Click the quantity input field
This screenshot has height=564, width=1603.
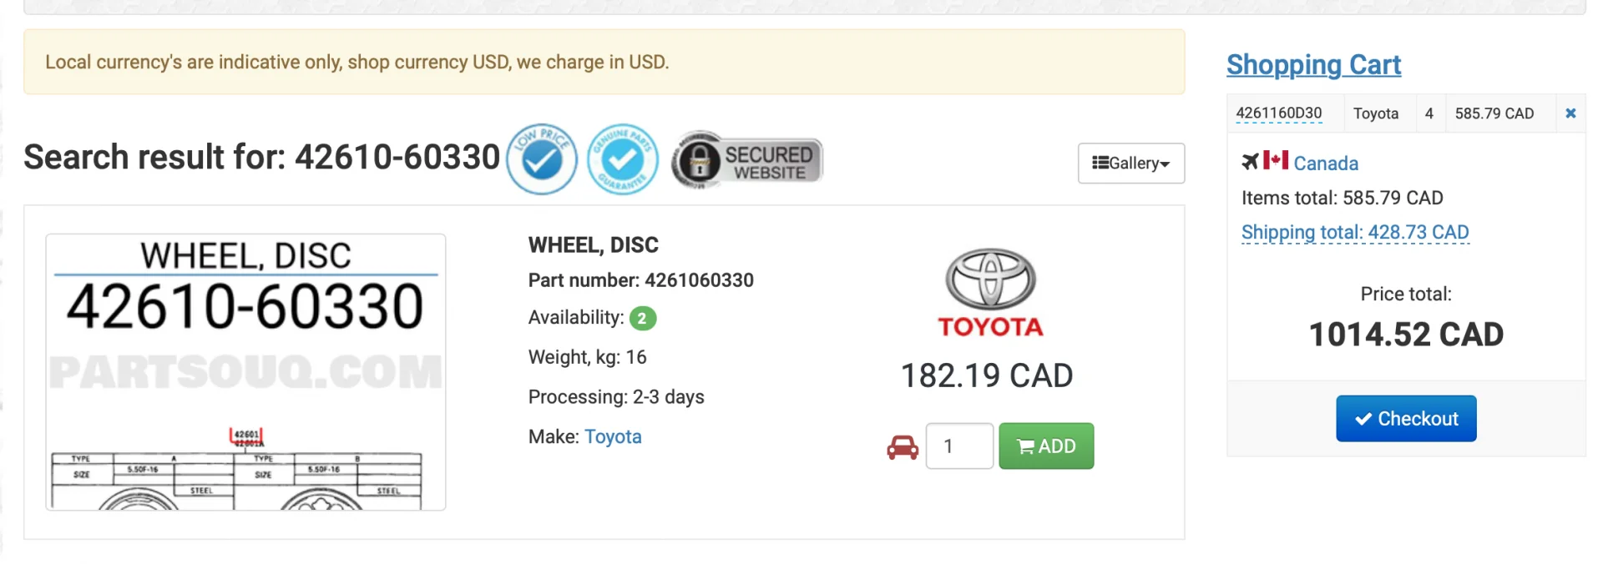click(x=959, y=446)
